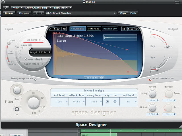Paste the plugin settings
The image size is (182, 136).
pyautogui.click(x=133, y=13)
